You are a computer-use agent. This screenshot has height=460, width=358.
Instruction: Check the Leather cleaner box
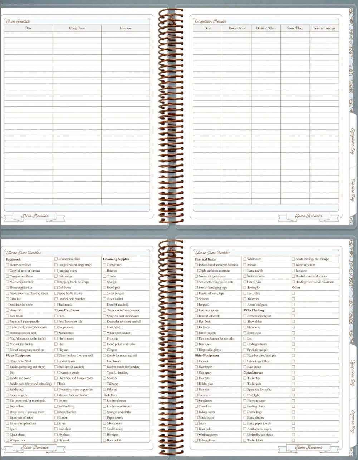[x=104, y=401]
